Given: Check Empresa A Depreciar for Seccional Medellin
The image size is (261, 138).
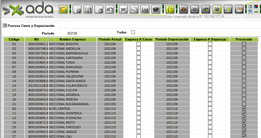Looking at the screenshot, I should pyautogui.click(x=210, y=49).
